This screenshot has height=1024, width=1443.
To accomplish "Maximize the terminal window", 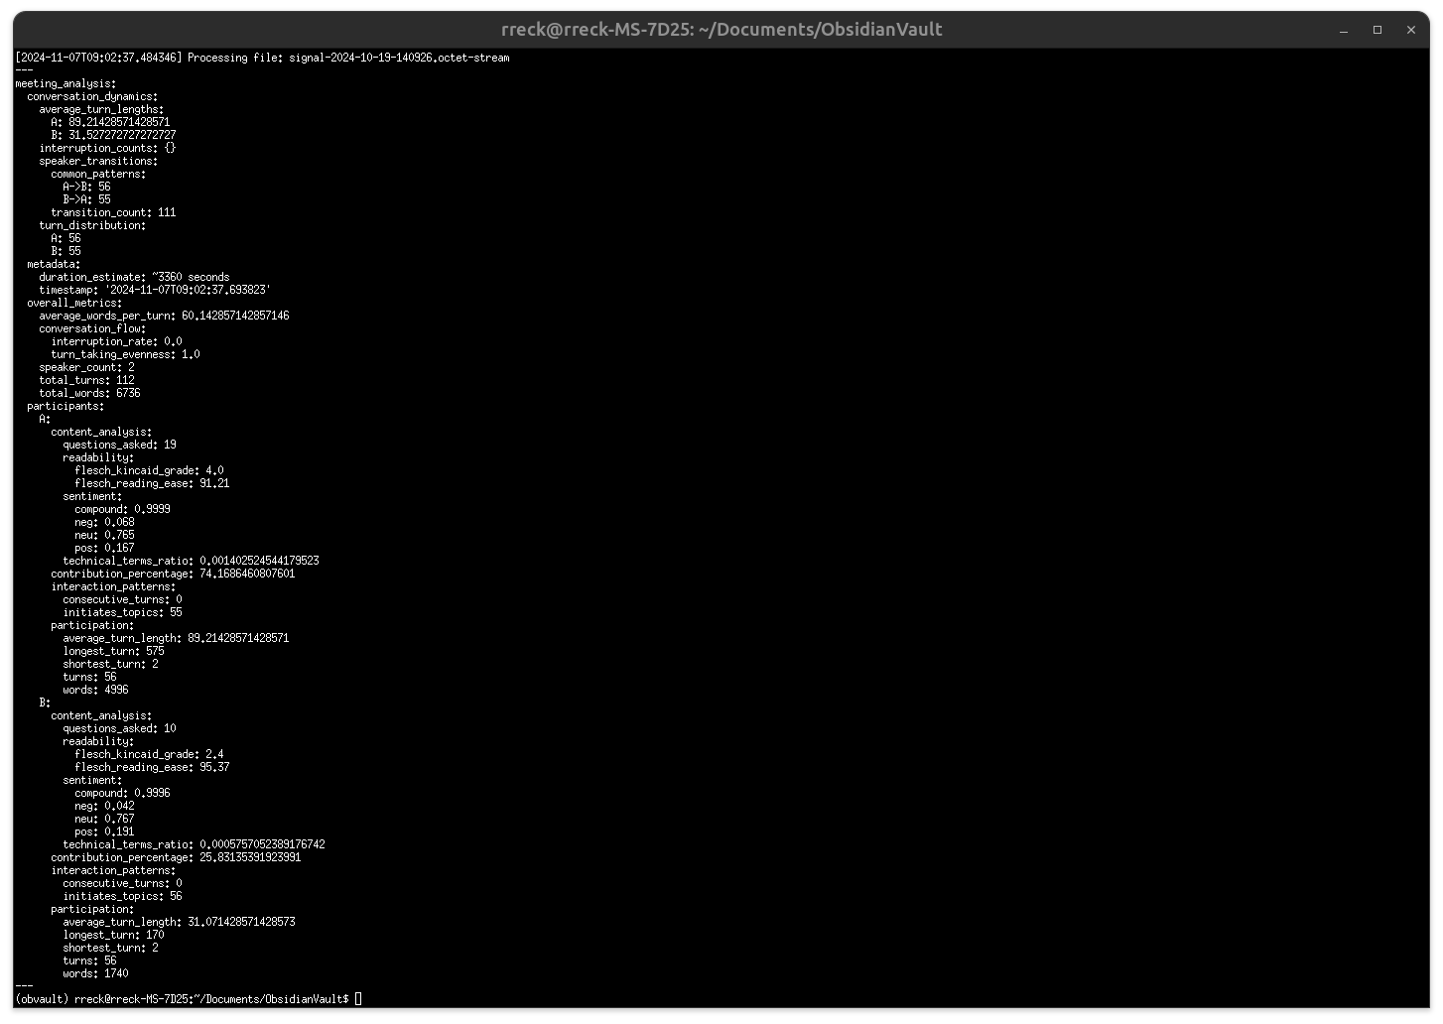I will pos(1377,30).
